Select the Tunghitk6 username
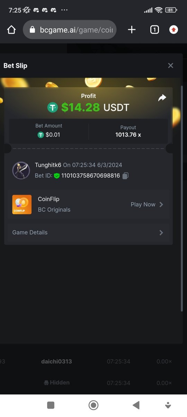The height and width of the screenshot is (417, 187). [x=48, y=165]
